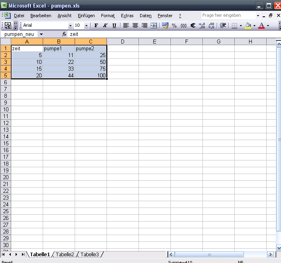
Task: Select column D header
Action: 123,42
